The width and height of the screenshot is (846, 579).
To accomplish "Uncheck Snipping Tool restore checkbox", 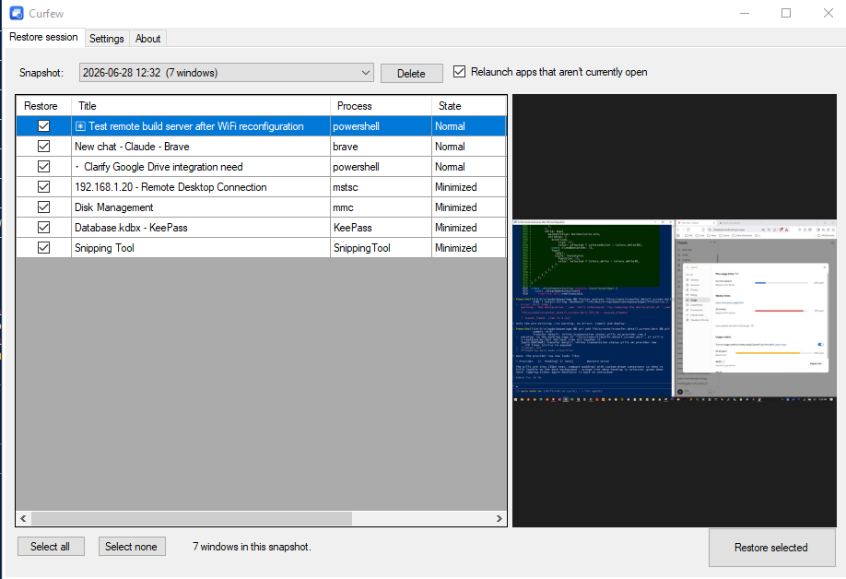I will coord(43,247).
